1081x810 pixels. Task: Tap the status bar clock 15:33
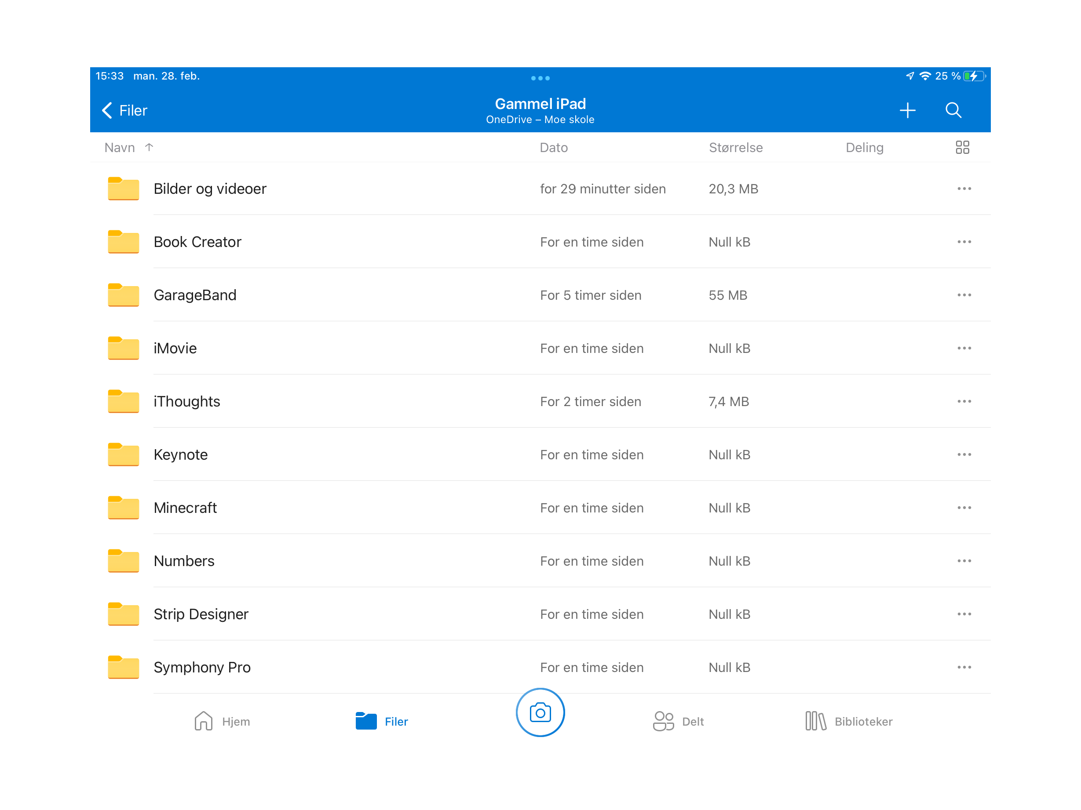point(110,76)
